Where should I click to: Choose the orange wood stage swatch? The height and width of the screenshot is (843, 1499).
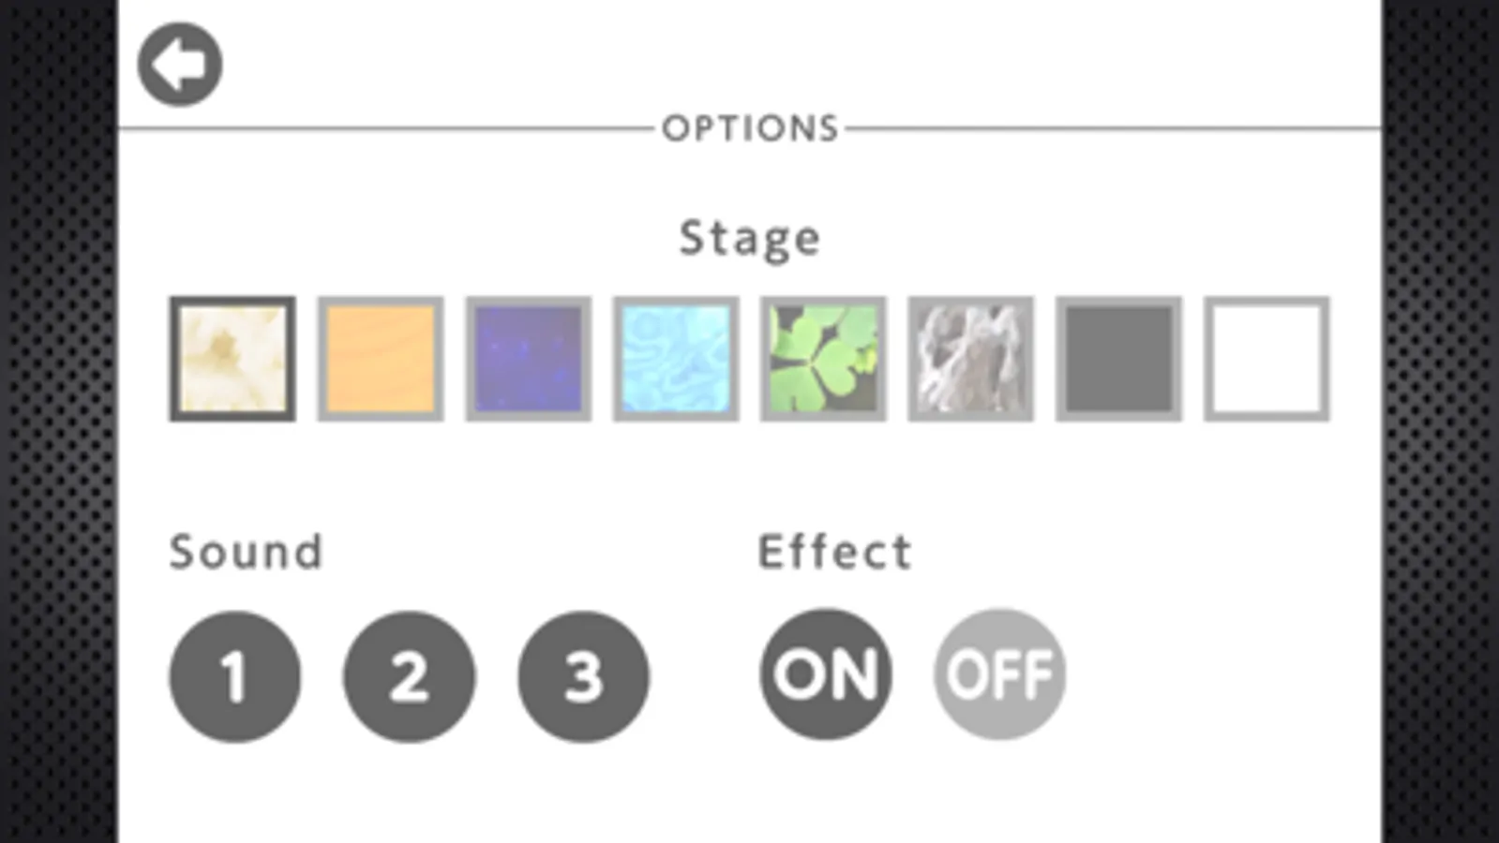tap(380, 359)
